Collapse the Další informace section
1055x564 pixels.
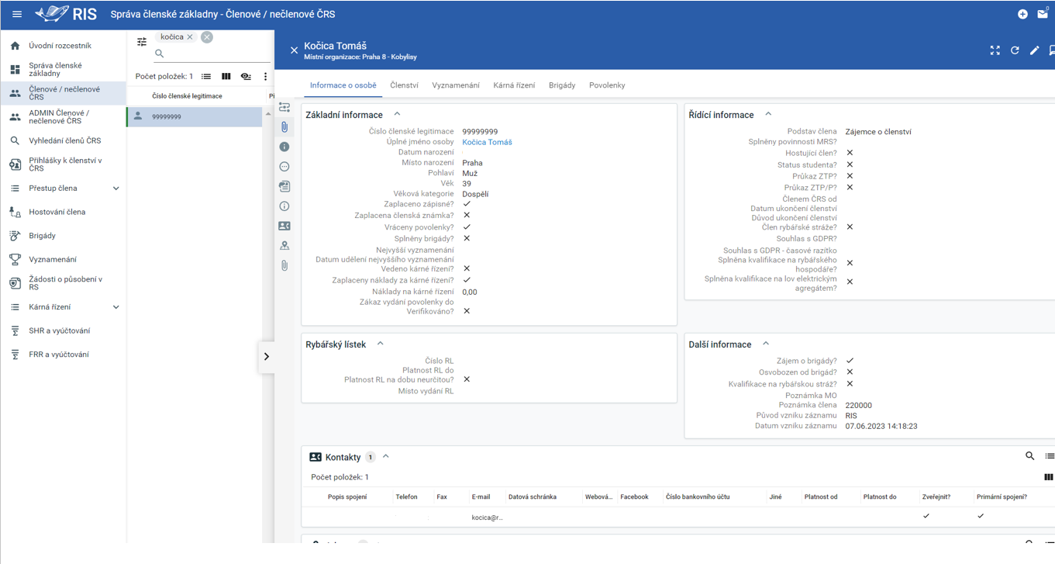[766, 344]
